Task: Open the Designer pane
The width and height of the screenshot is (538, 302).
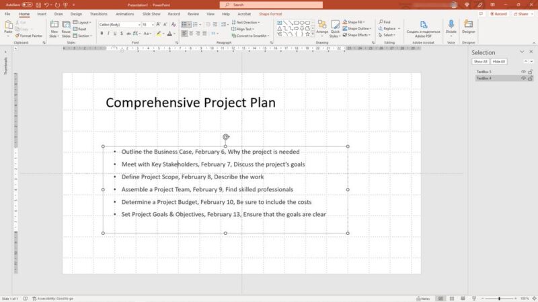Action: 468,28
